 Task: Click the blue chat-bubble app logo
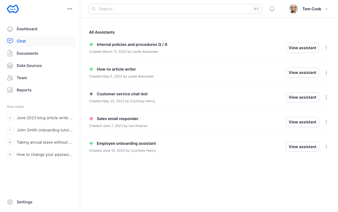point(13,9)
